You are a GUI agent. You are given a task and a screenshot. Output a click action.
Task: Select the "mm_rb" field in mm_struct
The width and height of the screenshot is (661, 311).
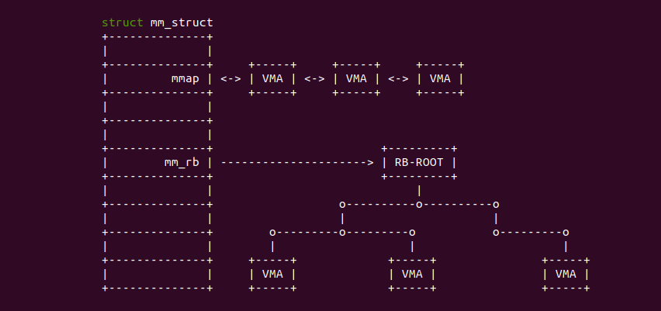tap(182, 162)
